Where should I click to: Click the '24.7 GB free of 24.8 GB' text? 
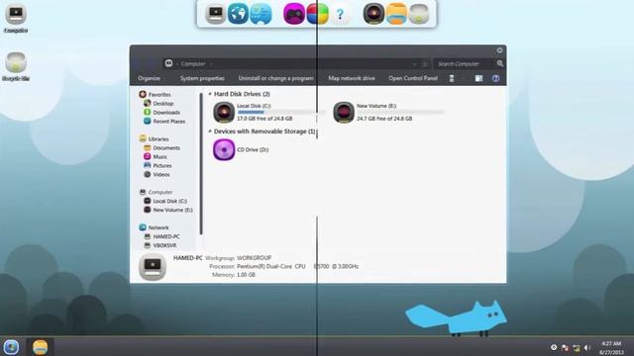click(384, 119)
